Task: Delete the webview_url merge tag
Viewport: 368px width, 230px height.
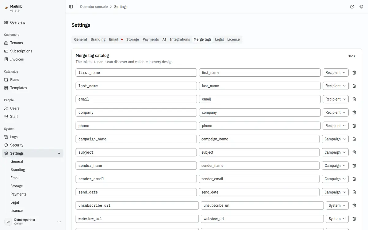Action: (354, 219)
